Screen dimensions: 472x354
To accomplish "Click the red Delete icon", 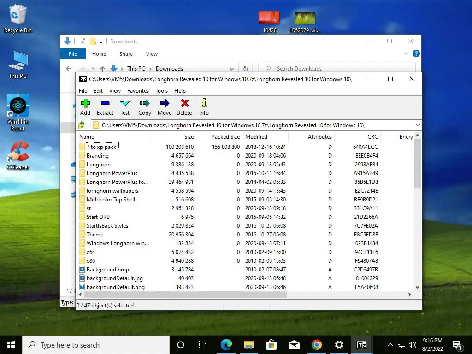I will click(x=184, y=107).
